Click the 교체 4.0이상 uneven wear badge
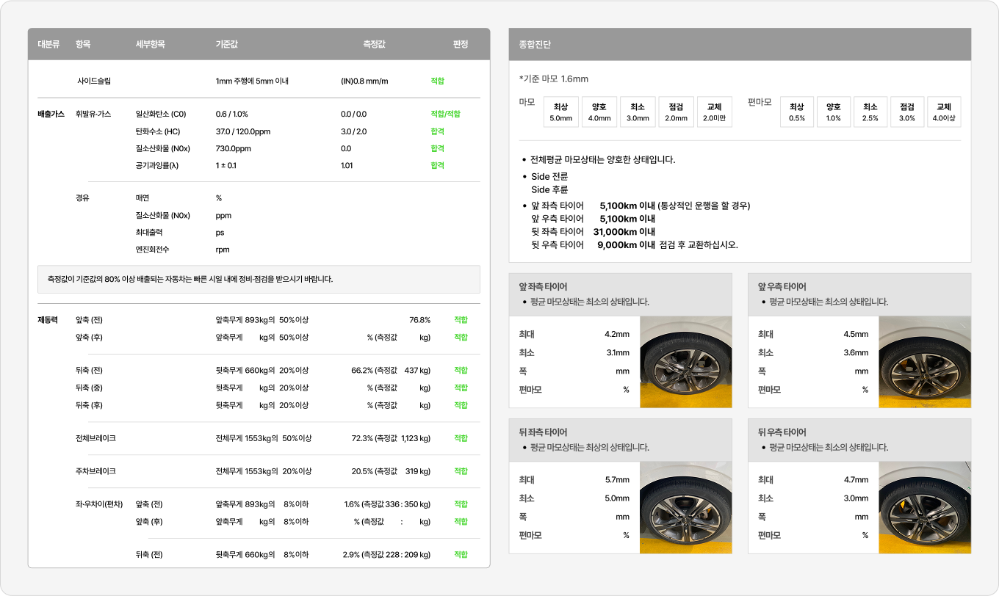This screenshot has width=999, height=596. (x=944, y=112)
